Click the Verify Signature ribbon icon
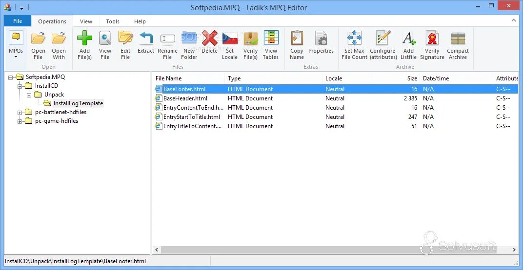Image resolution: width=523 pixels, height=270 pixels. (432, 38)
